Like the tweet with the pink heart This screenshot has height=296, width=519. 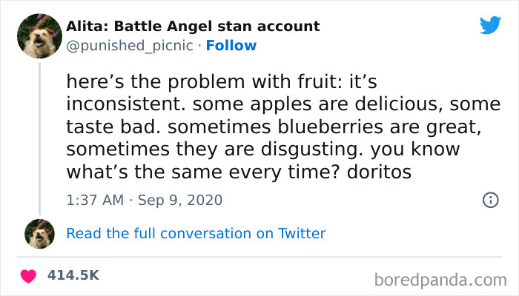(x=28, y=275)
